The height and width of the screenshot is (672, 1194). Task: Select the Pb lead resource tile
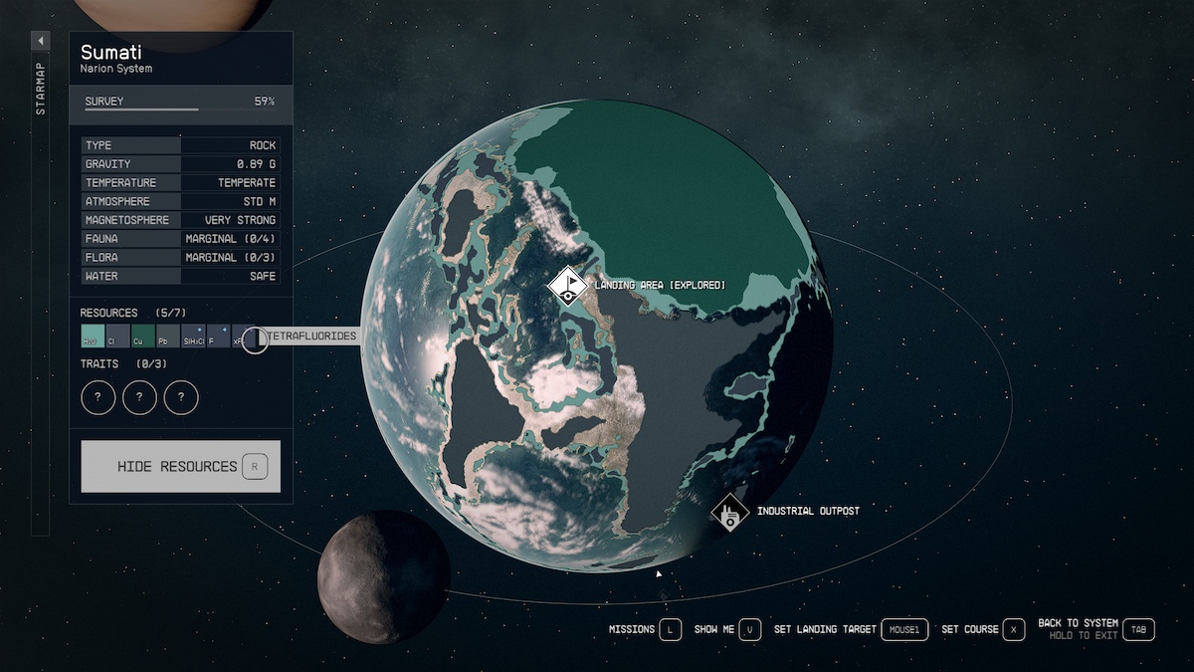pyautogui.click(x=168, y=336)
